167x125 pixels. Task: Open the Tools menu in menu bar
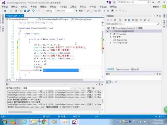73,7
